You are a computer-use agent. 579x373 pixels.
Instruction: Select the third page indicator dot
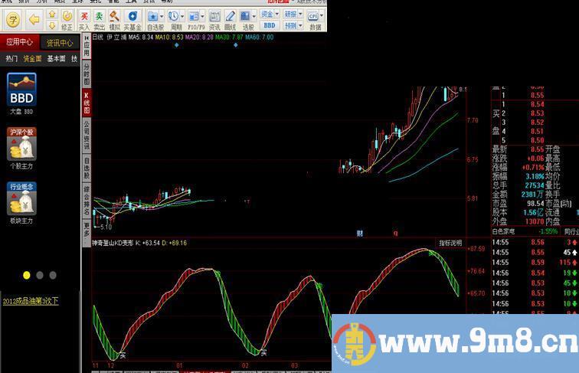pos(53,275)
